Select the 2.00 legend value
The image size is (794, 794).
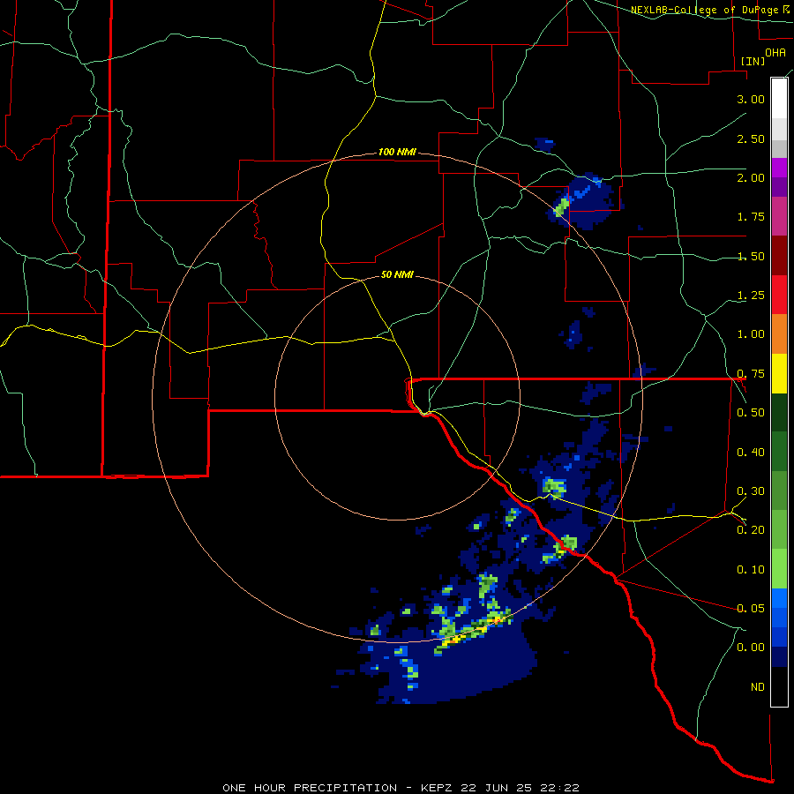751,177
